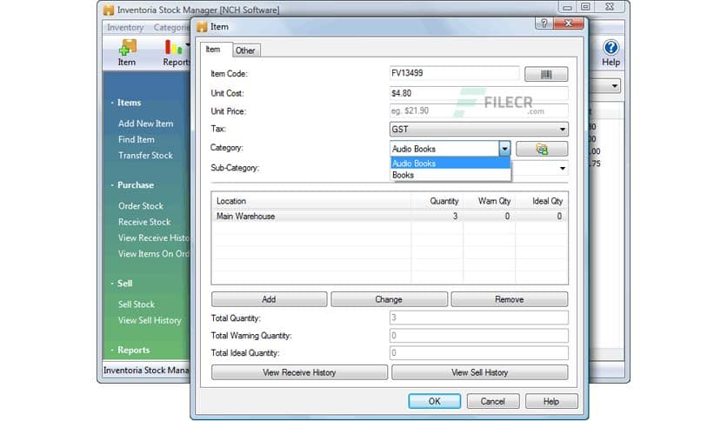Open the Inventory menu

pos(125,27)
